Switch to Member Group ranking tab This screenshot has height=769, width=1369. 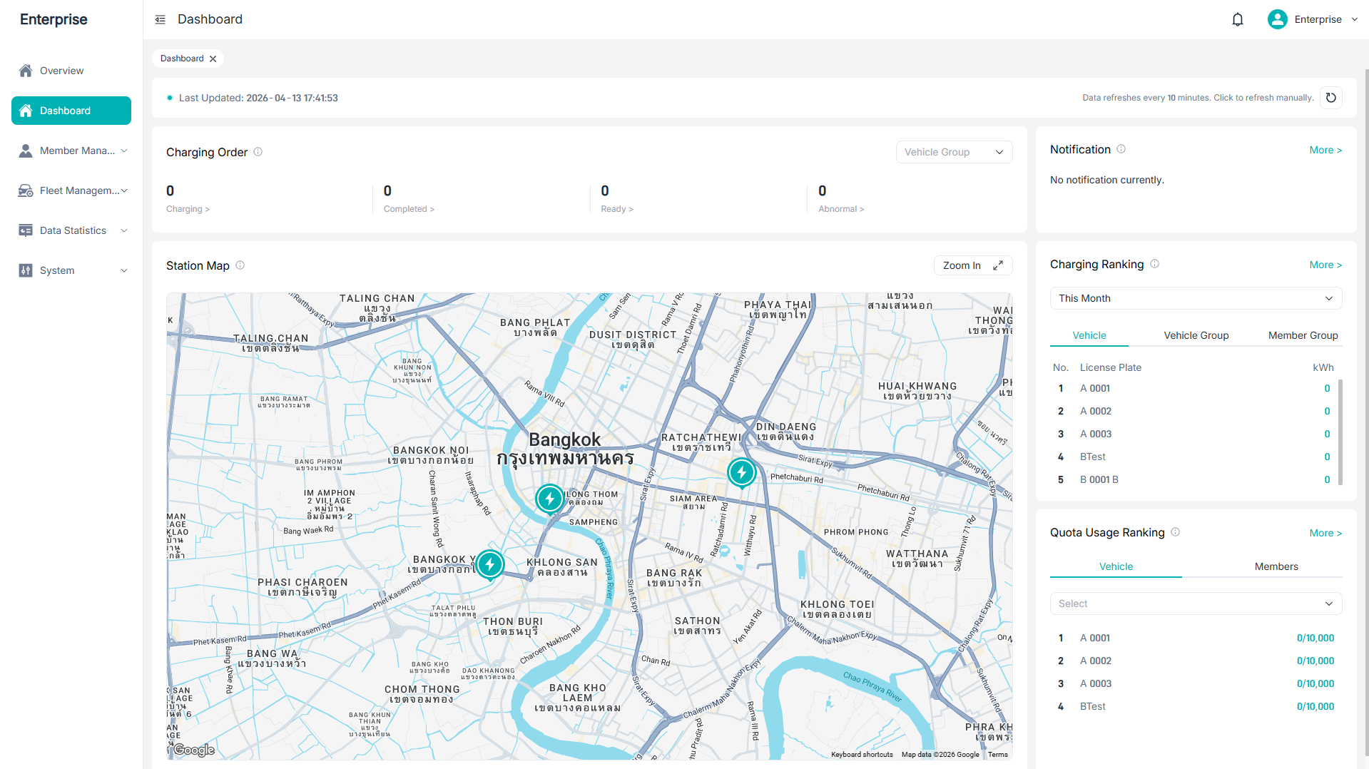1303,335
